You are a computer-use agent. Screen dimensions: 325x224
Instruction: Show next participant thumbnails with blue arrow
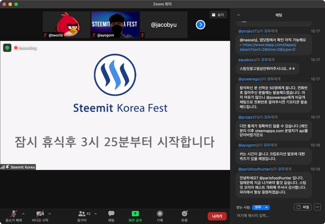201,25
